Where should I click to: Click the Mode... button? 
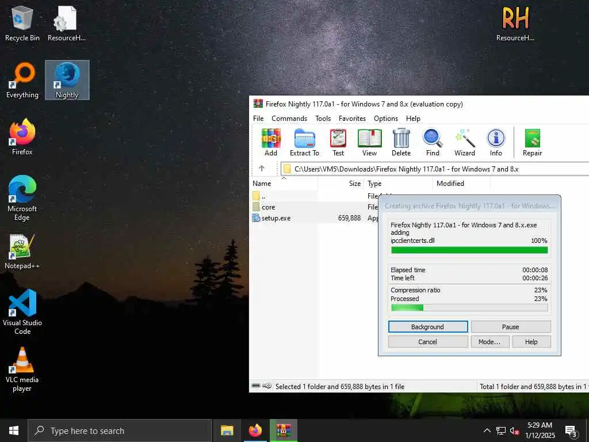point(489,342)
